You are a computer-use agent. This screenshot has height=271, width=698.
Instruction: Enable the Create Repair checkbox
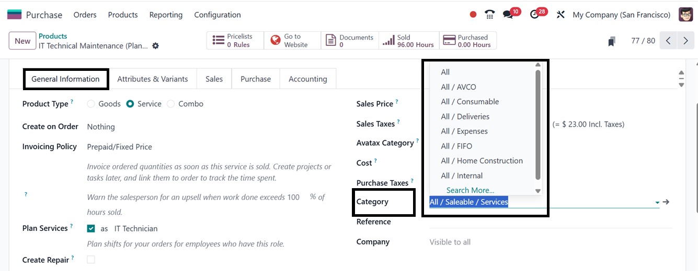[x=91, y=259]
